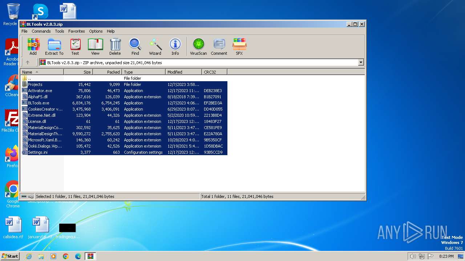
Task: Sort by the Size column header
Action: (x=78, y=72)
